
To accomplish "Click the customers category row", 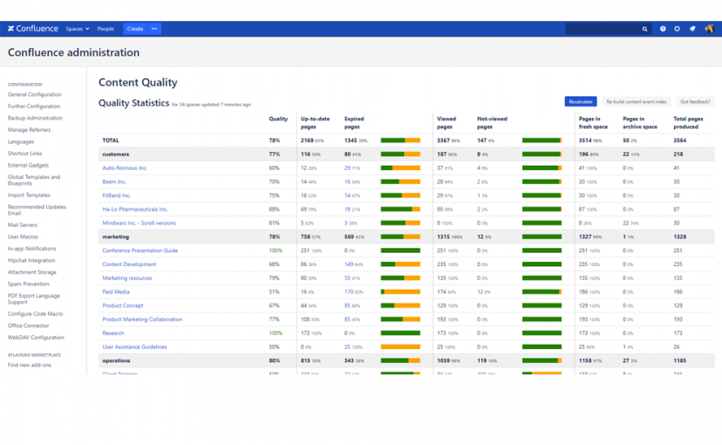I will [406, 154].
